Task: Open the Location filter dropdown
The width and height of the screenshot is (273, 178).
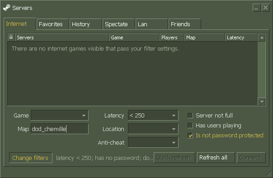Action: pos(153,129)
